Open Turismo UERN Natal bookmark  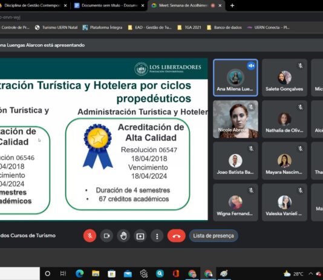56,27
